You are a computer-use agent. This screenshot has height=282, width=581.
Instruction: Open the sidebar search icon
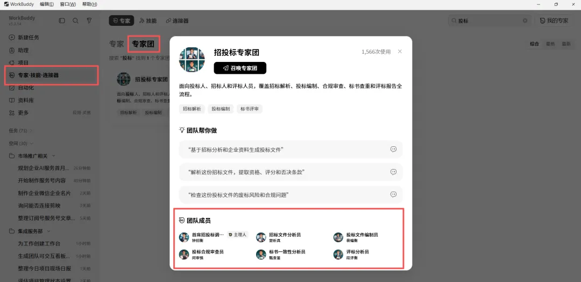coord(76,21)
